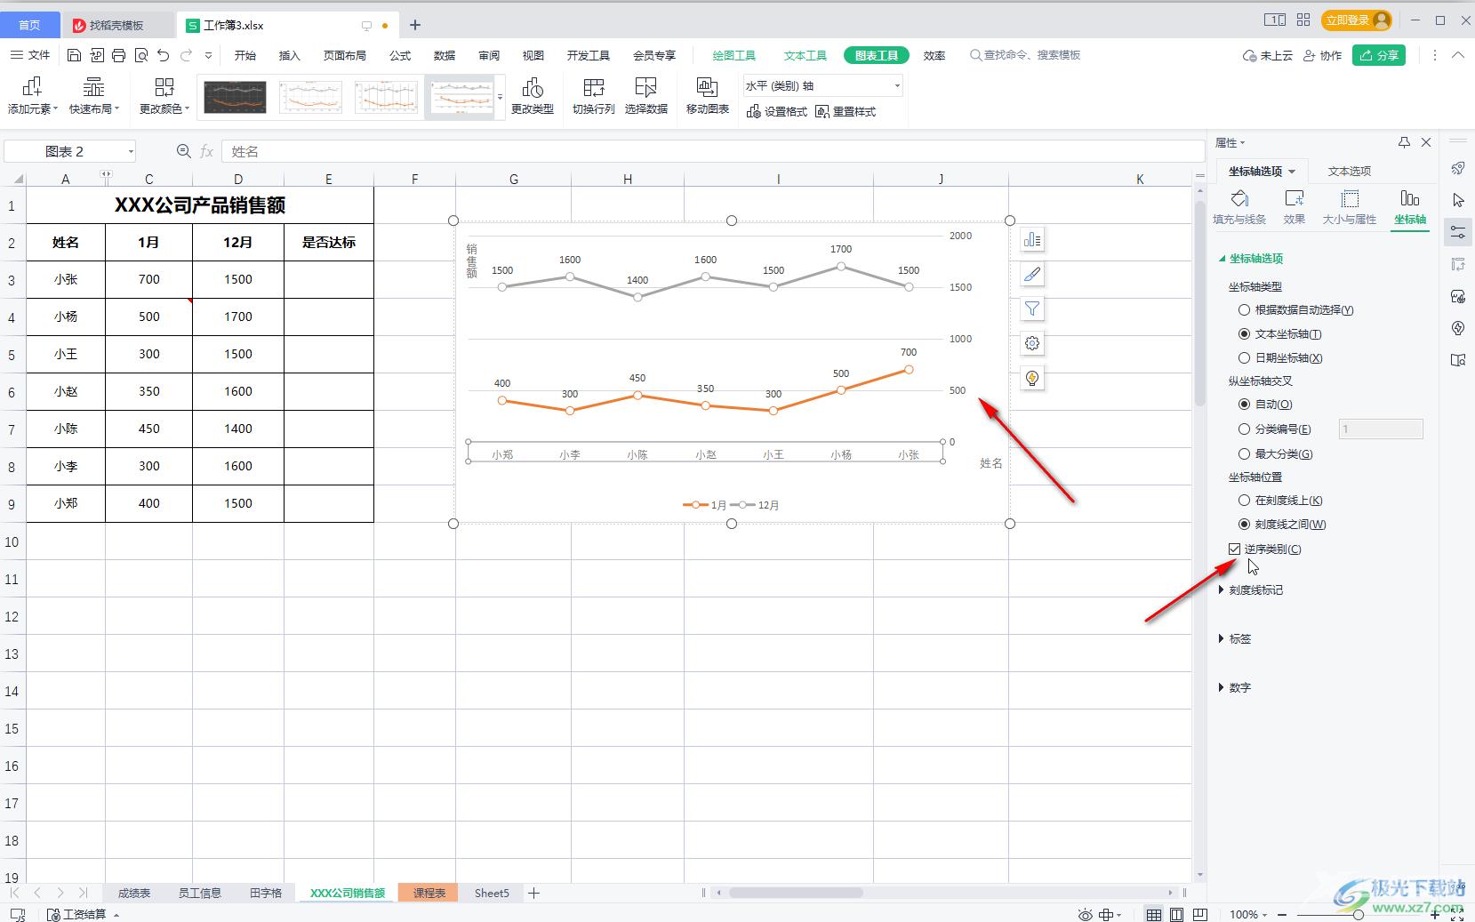
Task: Collapse axis options (坐标轴选项) section header
Action: click(x=1250, y=258)
